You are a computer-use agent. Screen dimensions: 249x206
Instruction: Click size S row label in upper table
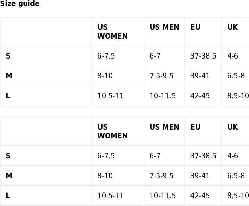(8, 56)
